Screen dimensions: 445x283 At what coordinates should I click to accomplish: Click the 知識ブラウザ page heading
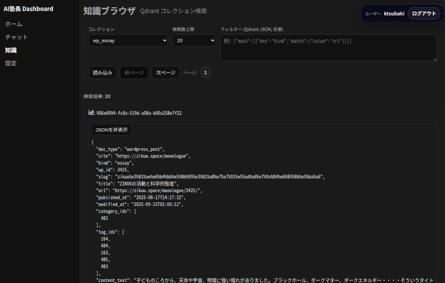point(109,11)
